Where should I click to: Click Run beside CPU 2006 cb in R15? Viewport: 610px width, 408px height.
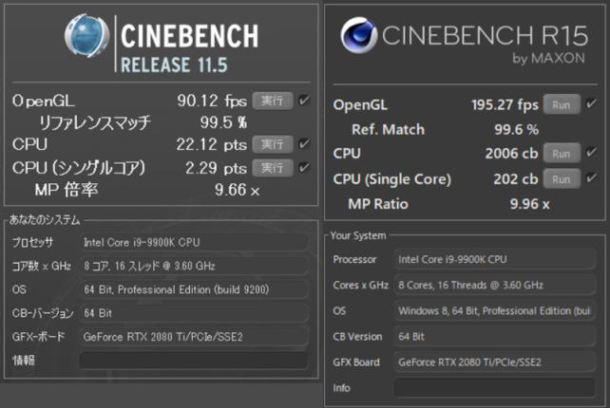coord(562,154)
